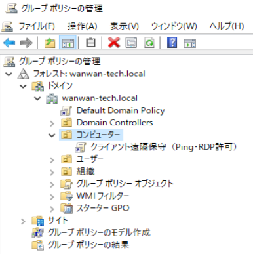The width and height of the screenshot is (253, 254).
Task: Select クライアント遠隔保守（Ping・RDP許可） label
Action: (x=164, y=147)
